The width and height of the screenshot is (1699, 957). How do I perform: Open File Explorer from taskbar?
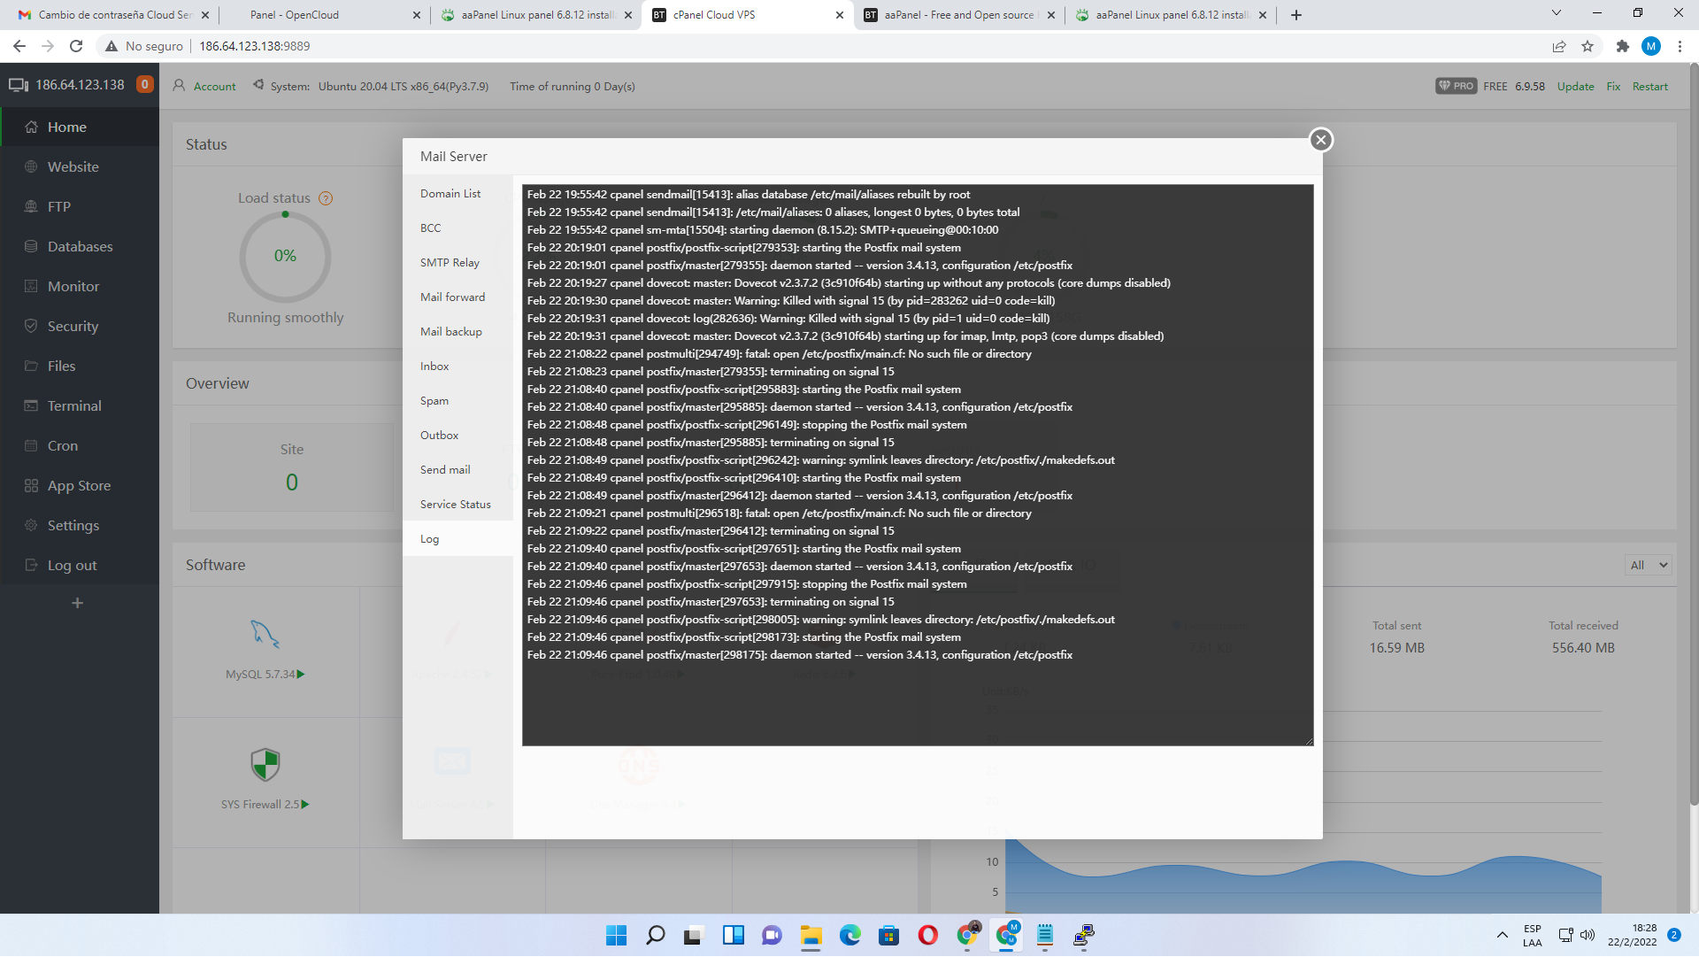[811, 936]
